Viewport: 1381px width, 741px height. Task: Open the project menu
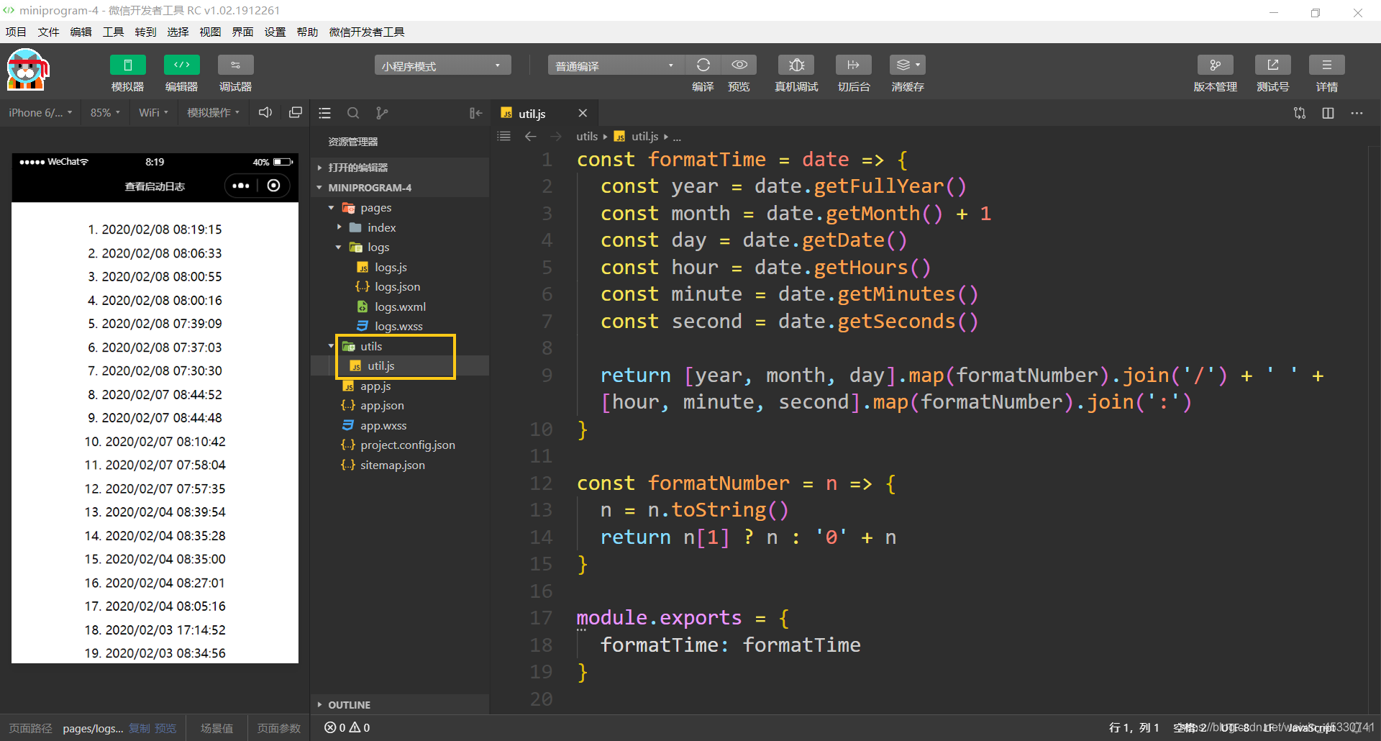[16, 32]
